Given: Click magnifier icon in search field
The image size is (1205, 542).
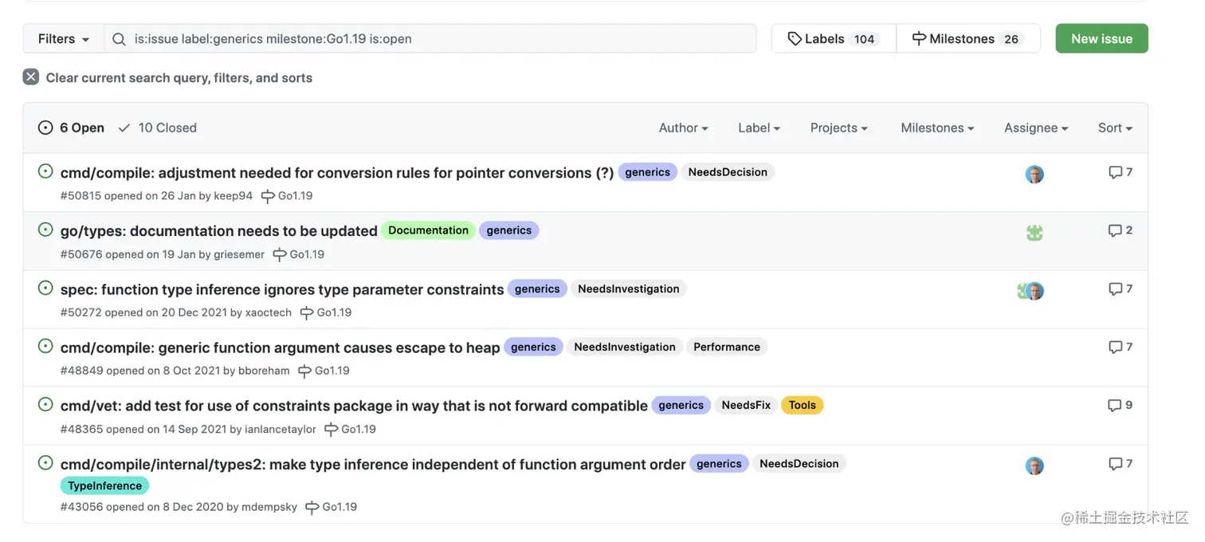Looking at the screenshot, I should tap(119, 39).
